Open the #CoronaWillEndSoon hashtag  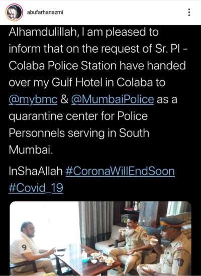[120, 171]
